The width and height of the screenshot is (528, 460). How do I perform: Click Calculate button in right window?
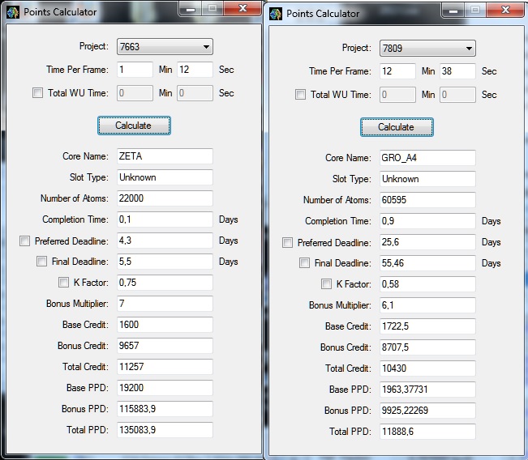(x=397, y=127)
